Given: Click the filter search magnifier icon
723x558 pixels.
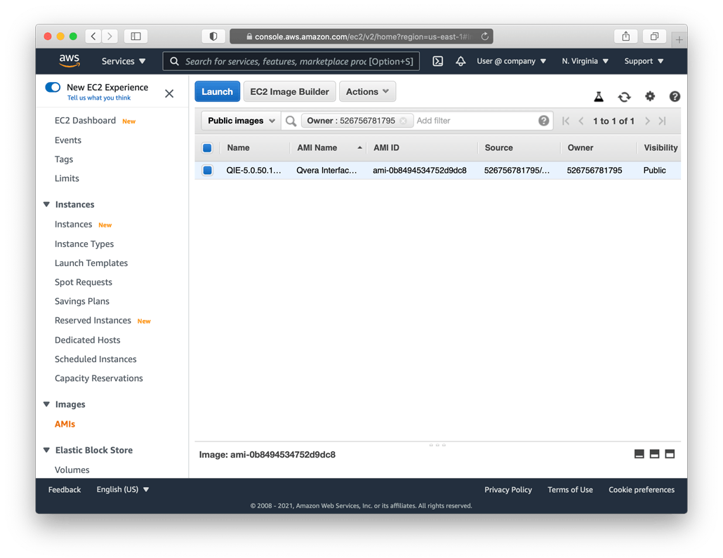Looking at the screenshot, I should coord(291,121).
